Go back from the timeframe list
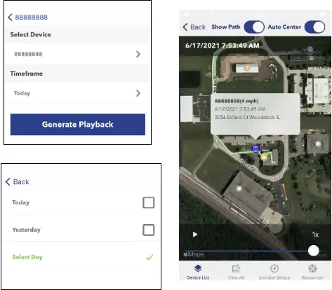332x290 pixels. pos(18,181)
